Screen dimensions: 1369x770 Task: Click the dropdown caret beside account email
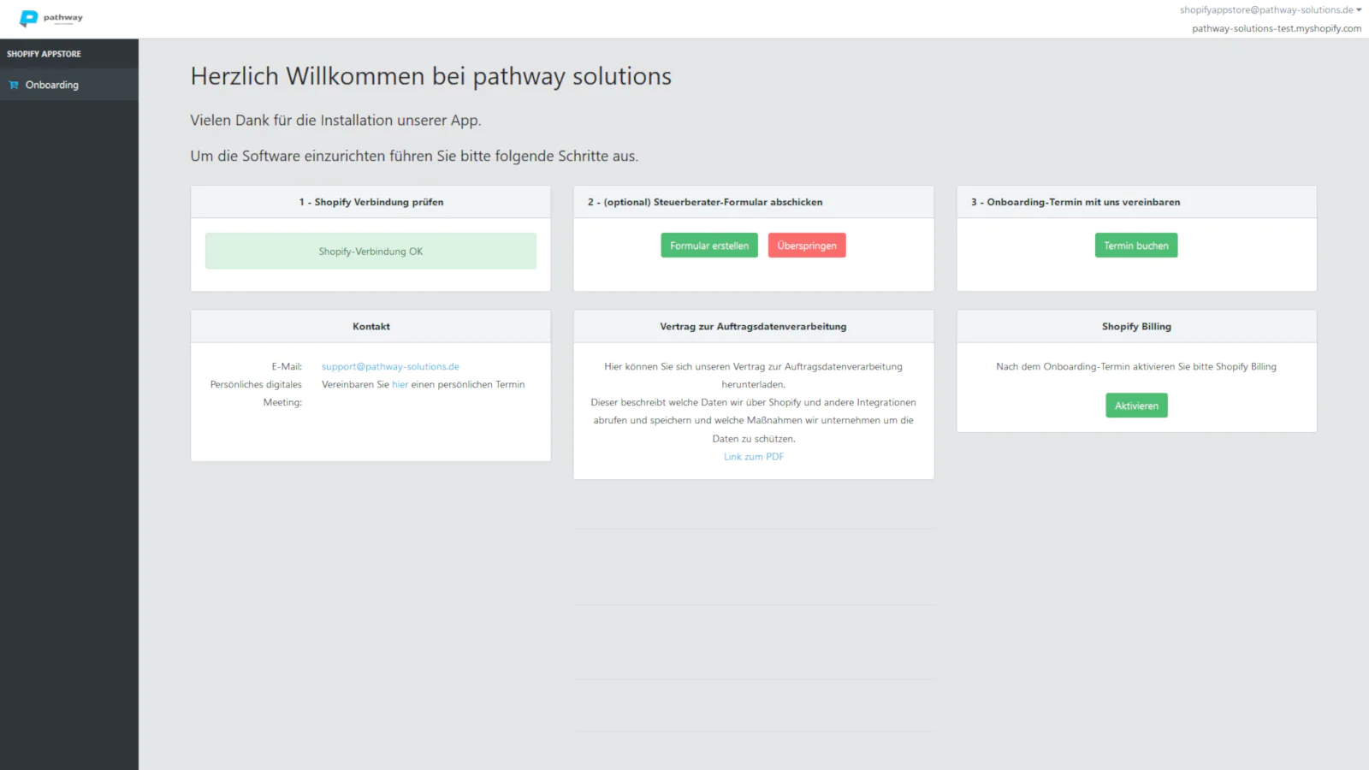click(1359, 10)
